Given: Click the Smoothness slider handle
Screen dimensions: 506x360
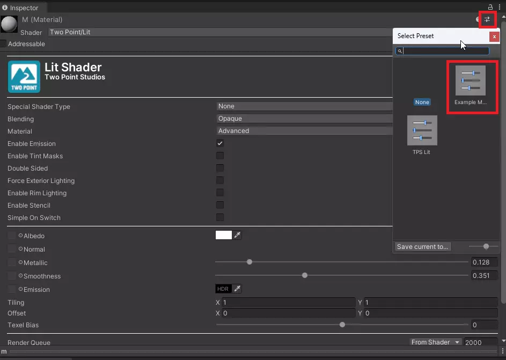Looking at the screenshot, I should tap(305, 275).
